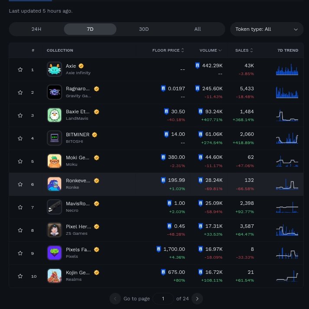
Task: Open MavisRo Necro collection icon
Action: (54, 207)
